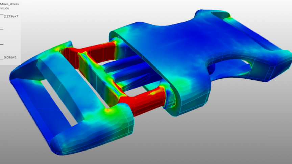Click the bottom tick mark of the legend
Screen dimensions: 292x164
[x=1, y=58]
